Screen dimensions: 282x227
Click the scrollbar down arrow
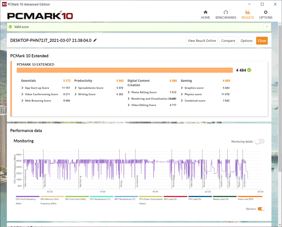pos(280,225)
